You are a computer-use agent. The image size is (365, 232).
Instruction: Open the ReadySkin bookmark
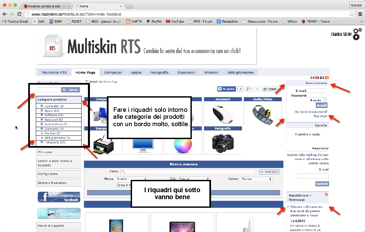(227, 22)
